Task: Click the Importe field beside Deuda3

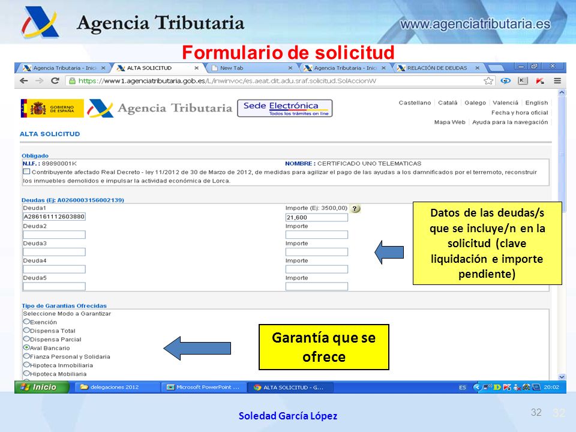Action: (x=317, y=252)
